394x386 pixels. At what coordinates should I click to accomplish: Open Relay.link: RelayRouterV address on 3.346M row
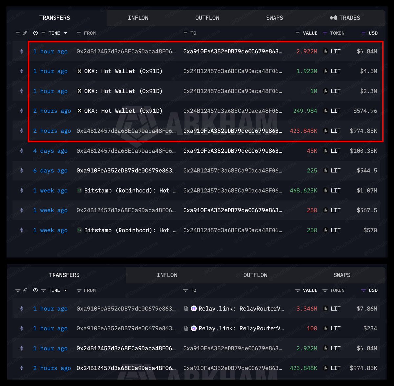click(x=241, y=308)
